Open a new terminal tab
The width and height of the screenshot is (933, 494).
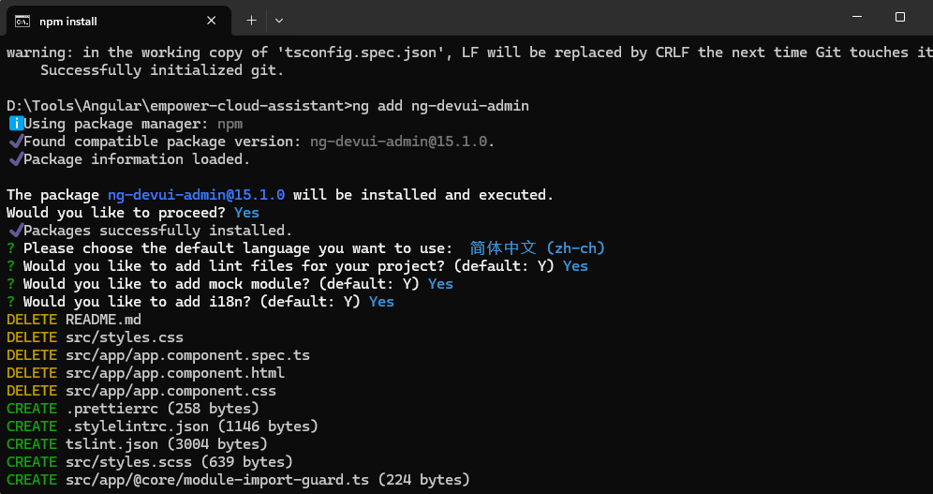tap(251, 20)
